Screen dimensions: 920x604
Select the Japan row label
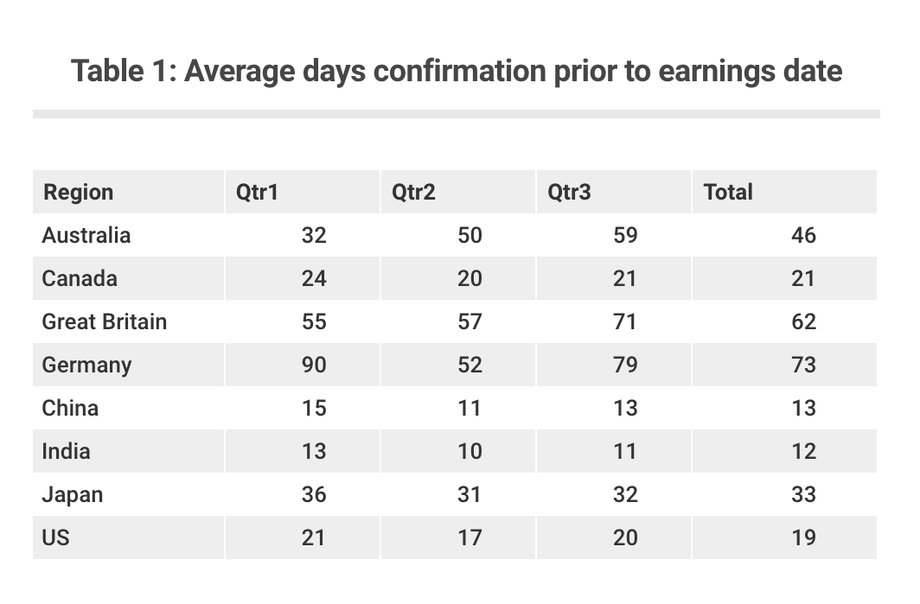(72, 495)
